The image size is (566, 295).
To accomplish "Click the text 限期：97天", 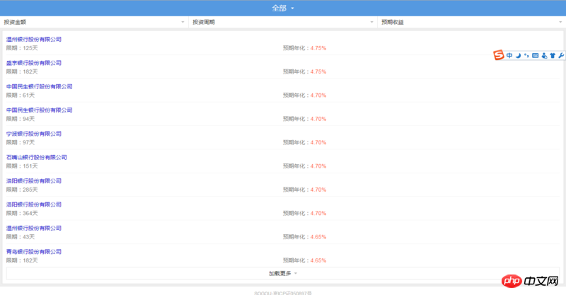I will click(21, 142).
